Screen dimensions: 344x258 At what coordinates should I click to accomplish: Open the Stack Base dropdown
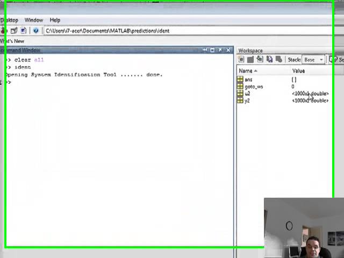click(313, 60)
